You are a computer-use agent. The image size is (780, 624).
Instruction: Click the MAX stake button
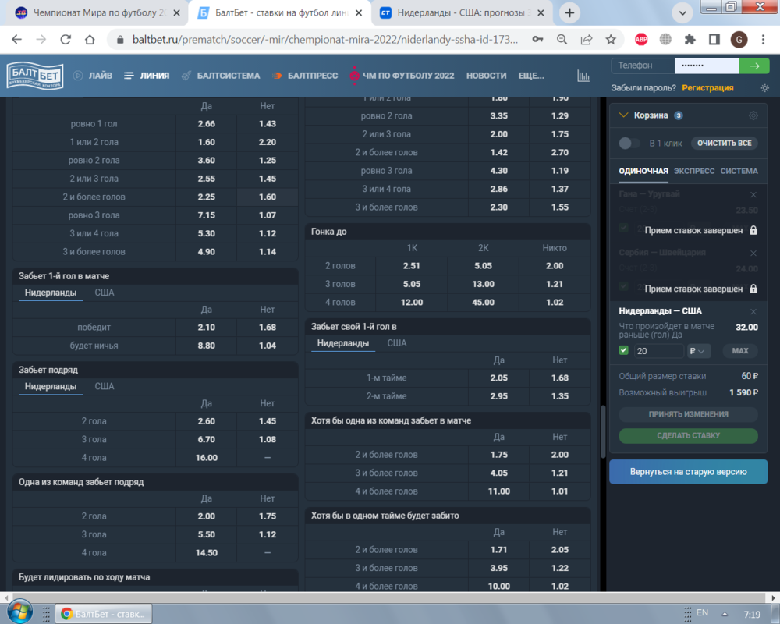point(740,351)
